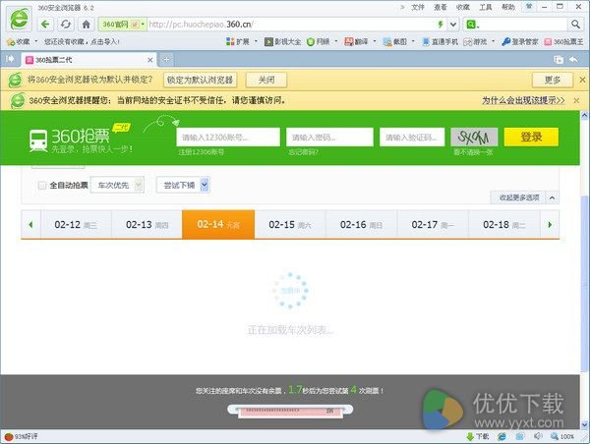Open the 收藏 menu in the menu bar
Image resolution: width=590 pixels, height=444 pixels.
pos(463,7)
